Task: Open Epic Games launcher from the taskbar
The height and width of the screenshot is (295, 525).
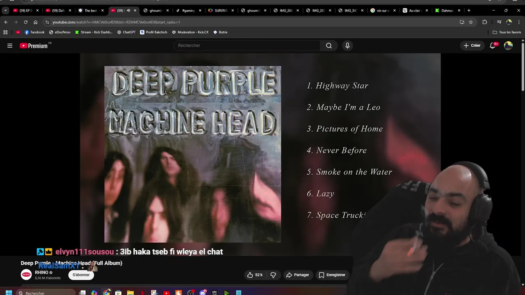Action: pyautogui.click(x=215, y=293)
